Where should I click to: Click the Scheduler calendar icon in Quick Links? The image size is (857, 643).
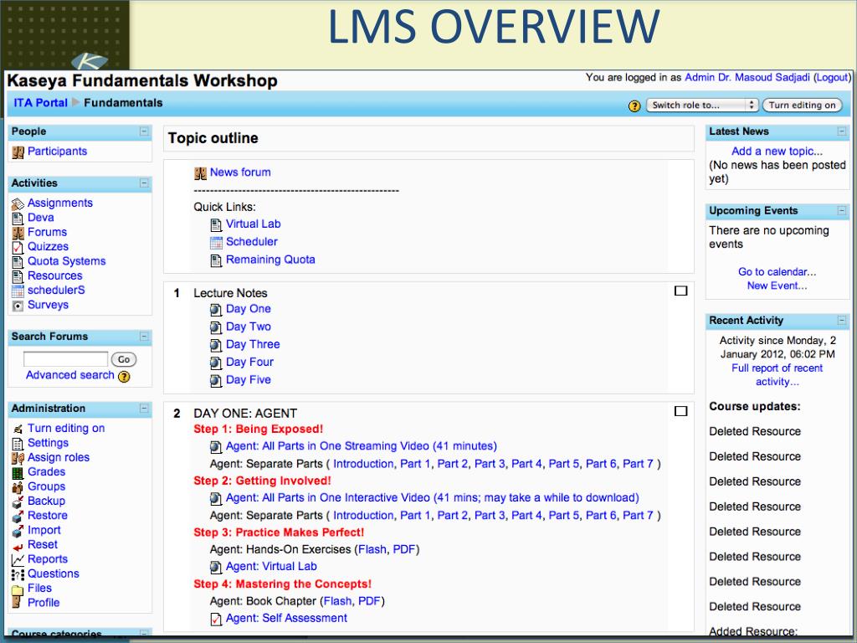click(217, 242)
